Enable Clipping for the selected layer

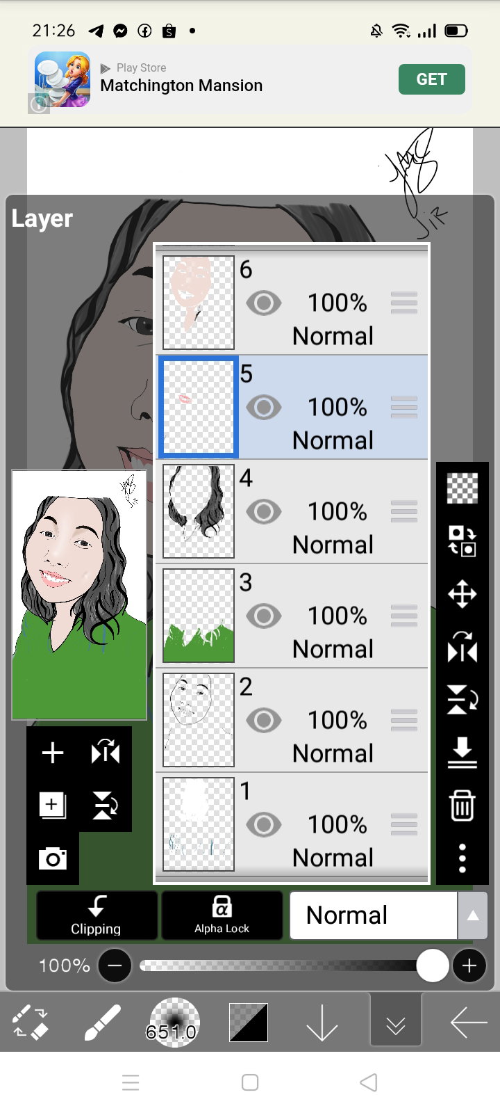(x=97, y=915)
